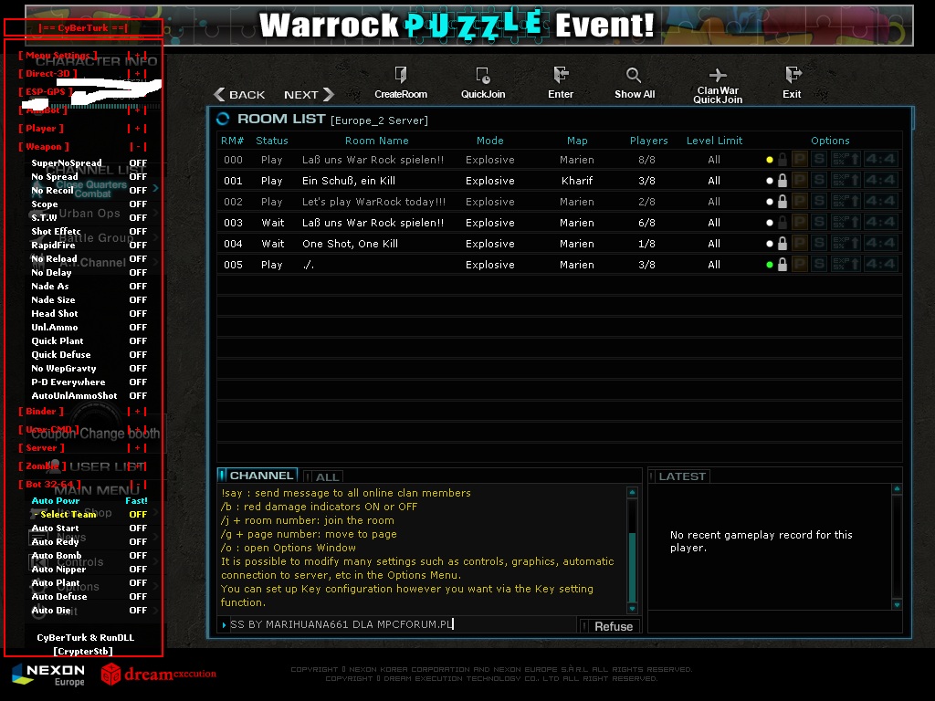Click the EXP icon on room 002
This screenshot has height=701, width=935.
846,202
